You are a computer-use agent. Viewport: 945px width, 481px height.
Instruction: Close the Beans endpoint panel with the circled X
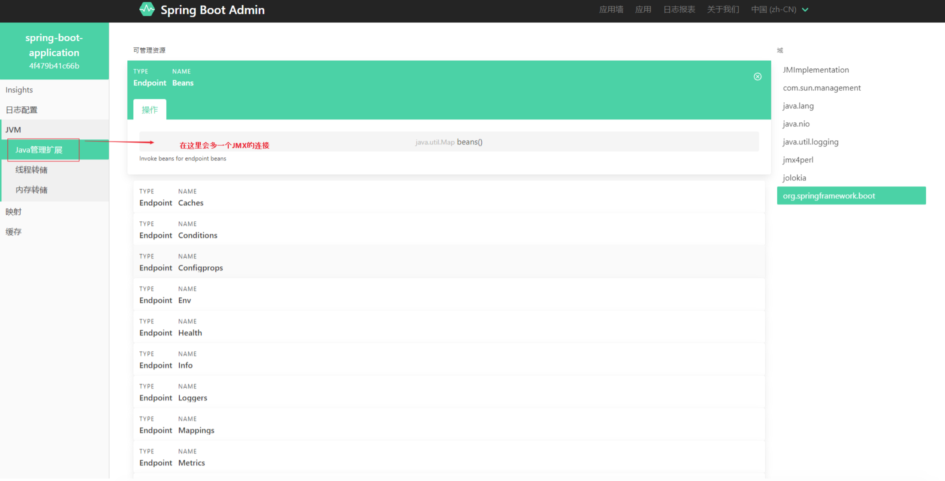point(757,76)
